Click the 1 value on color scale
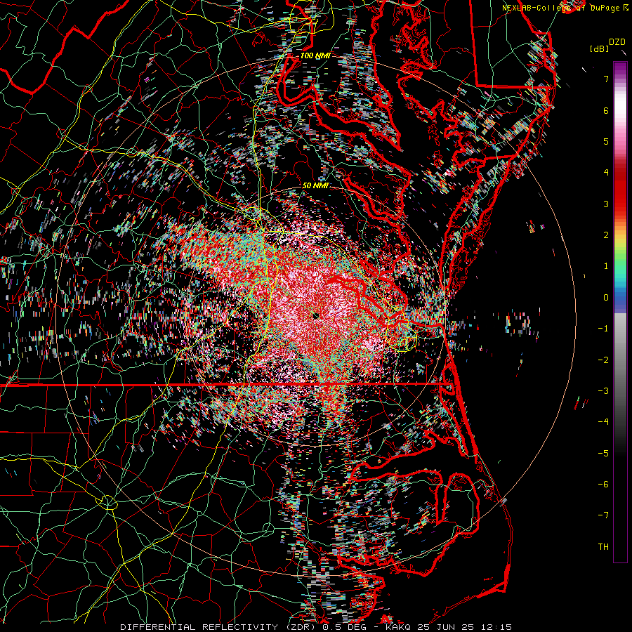This screenshot has width=632, height=632. click(606, 266)
